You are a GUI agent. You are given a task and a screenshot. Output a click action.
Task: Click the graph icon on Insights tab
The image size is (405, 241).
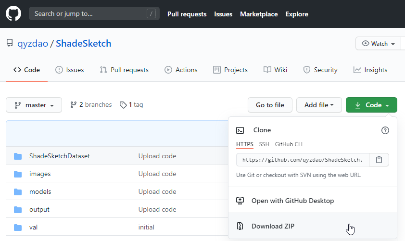click(357, 70)
